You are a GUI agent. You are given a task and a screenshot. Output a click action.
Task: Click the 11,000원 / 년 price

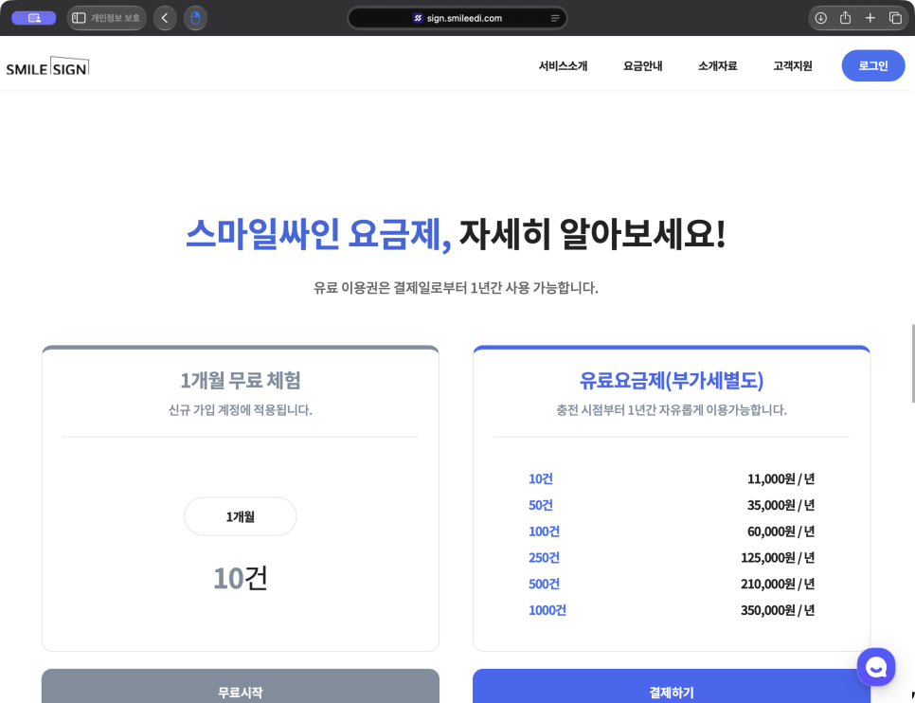click(780, 478)
